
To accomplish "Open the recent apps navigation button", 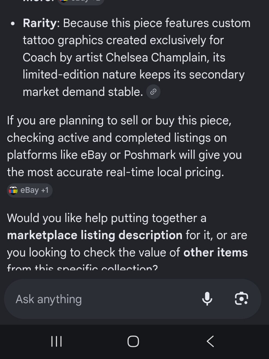I will 56,341.
